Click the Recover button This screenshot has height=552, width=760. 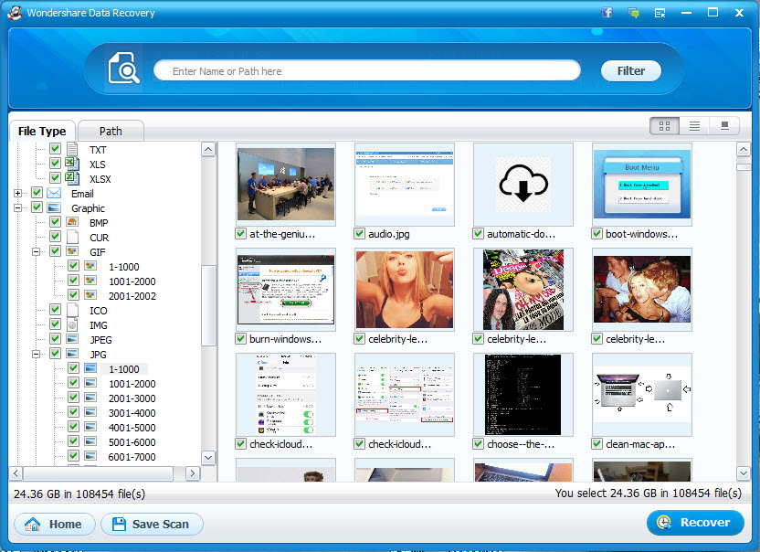tap(695, 523)
